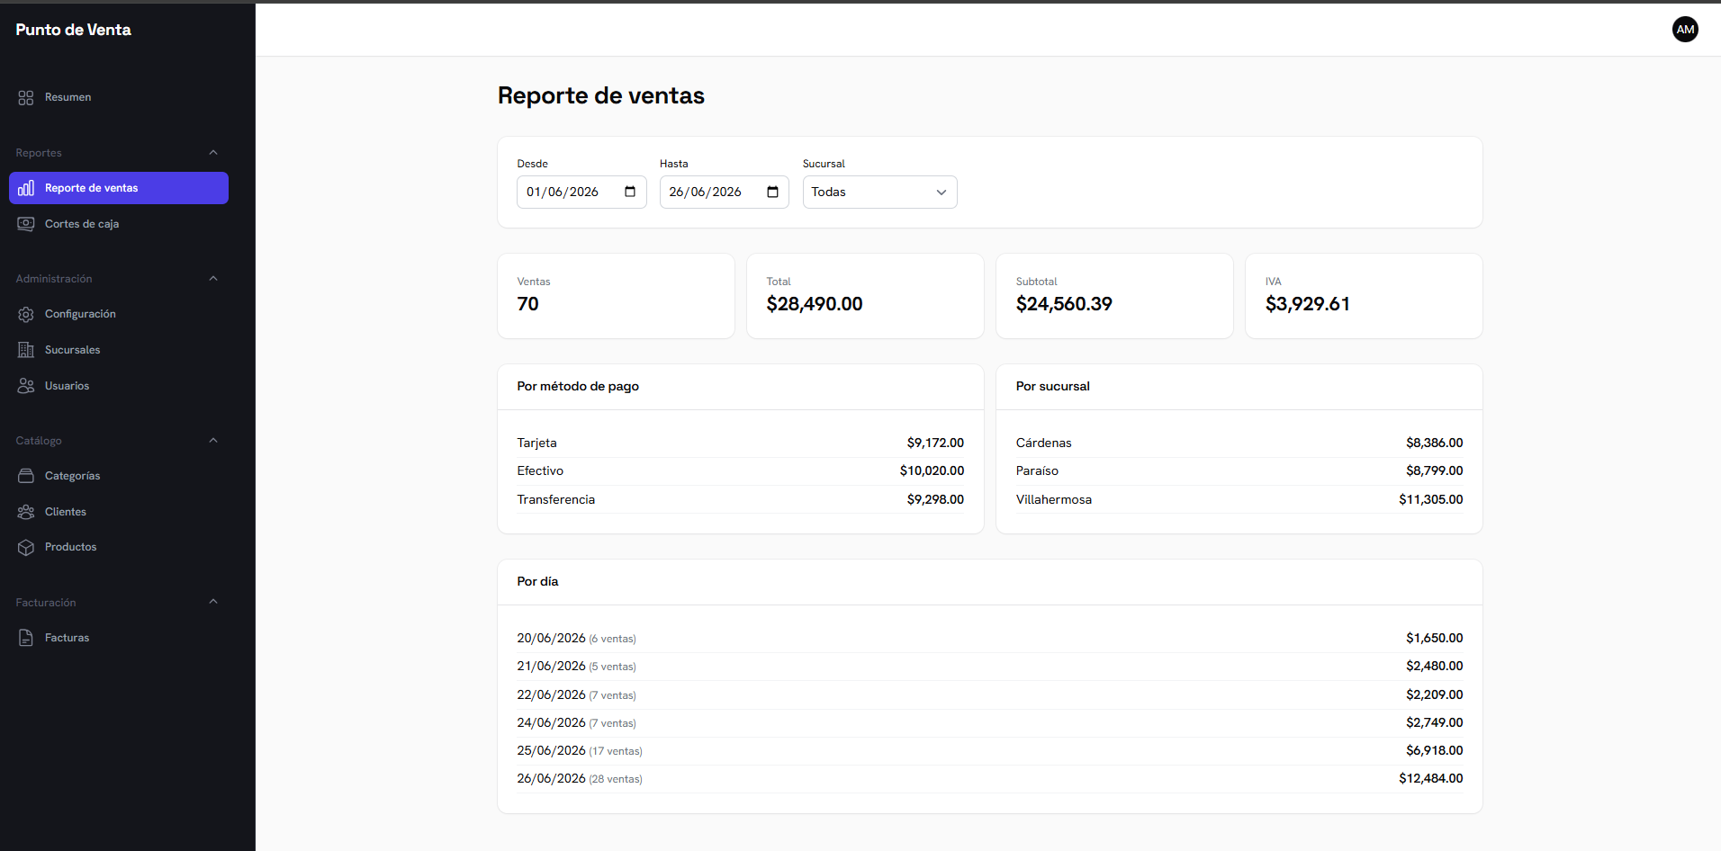The image size is (1721, 851).
Task: Click the Facturas document icon
Action: [26, 638]
